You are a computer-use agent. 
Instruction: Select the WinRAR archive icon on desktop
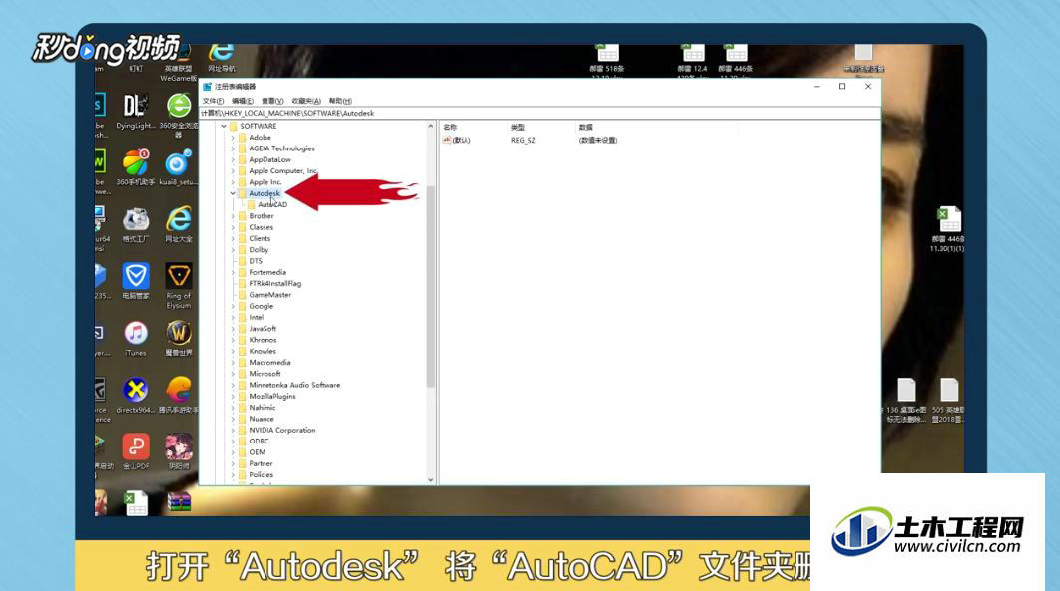[x=179, y=502]
